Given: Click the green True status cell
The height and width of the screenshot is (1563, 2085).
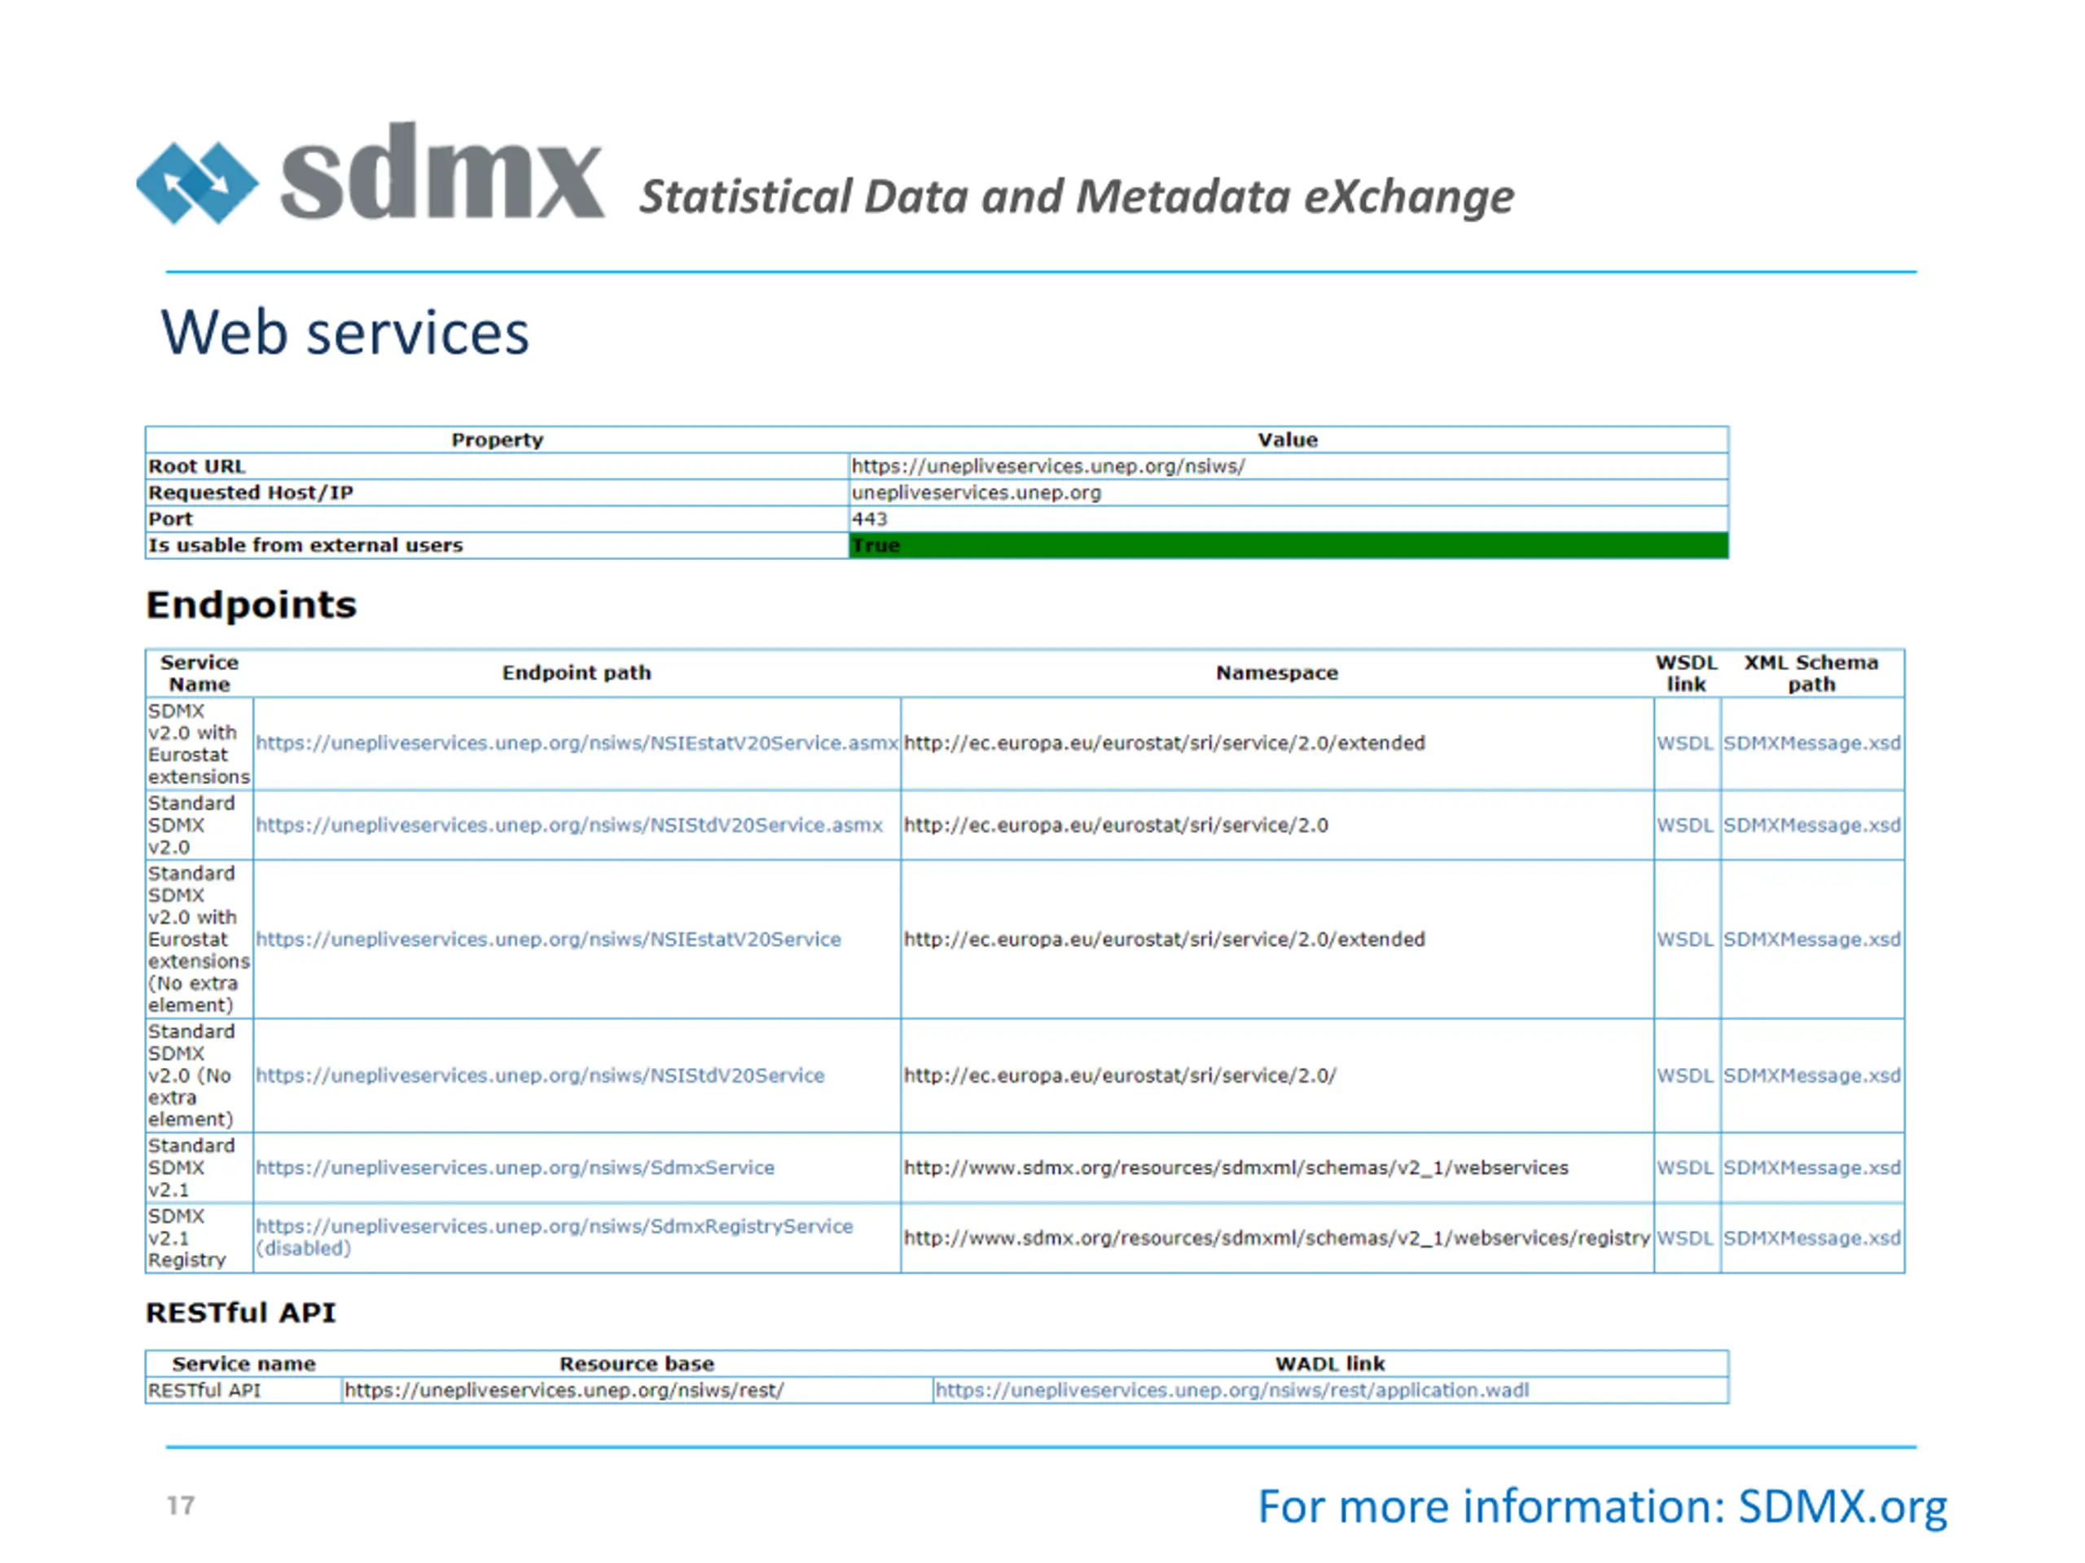Looking at the screenshot, I should point(1288,545).
